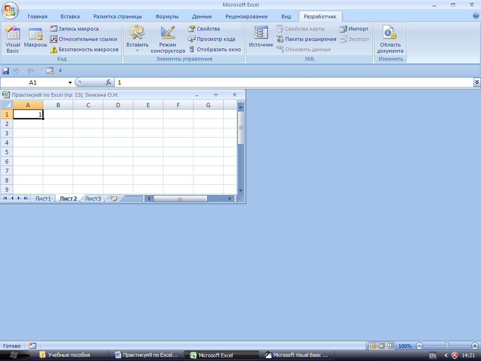This screenshot has height=361, width=481.
Task: Switch to Page Layout view
Action: 381,346
